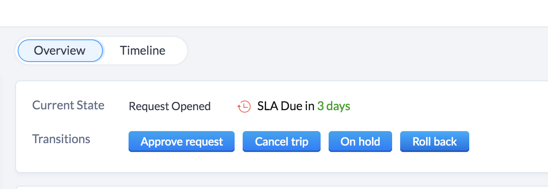Click empty area right of '3 days'
Image resolution: width=548 pixels, height=189 pixels.
(422, 107)
